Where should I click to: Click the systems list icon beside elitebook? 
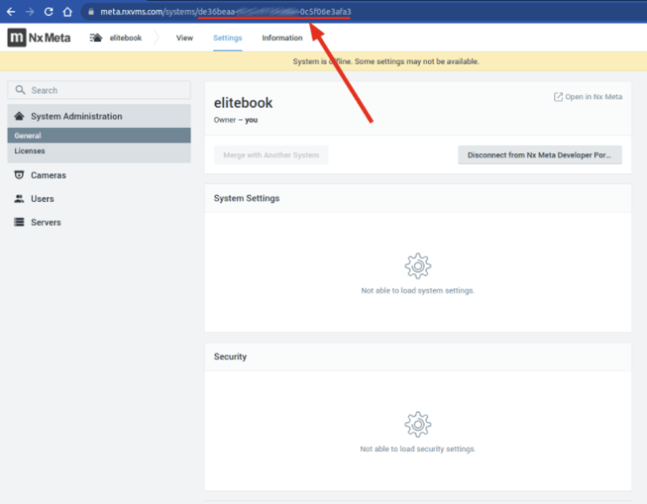point(96,38)
